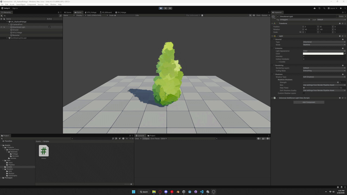This screenshot has height=195, width=347.
Task: Click the Step frame button
Action: pos(170,8)
